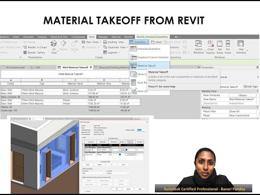This screenshot has height=195, width=260.
Task: Click Cancel in Edit Assembly dialog
Action: 128,189
